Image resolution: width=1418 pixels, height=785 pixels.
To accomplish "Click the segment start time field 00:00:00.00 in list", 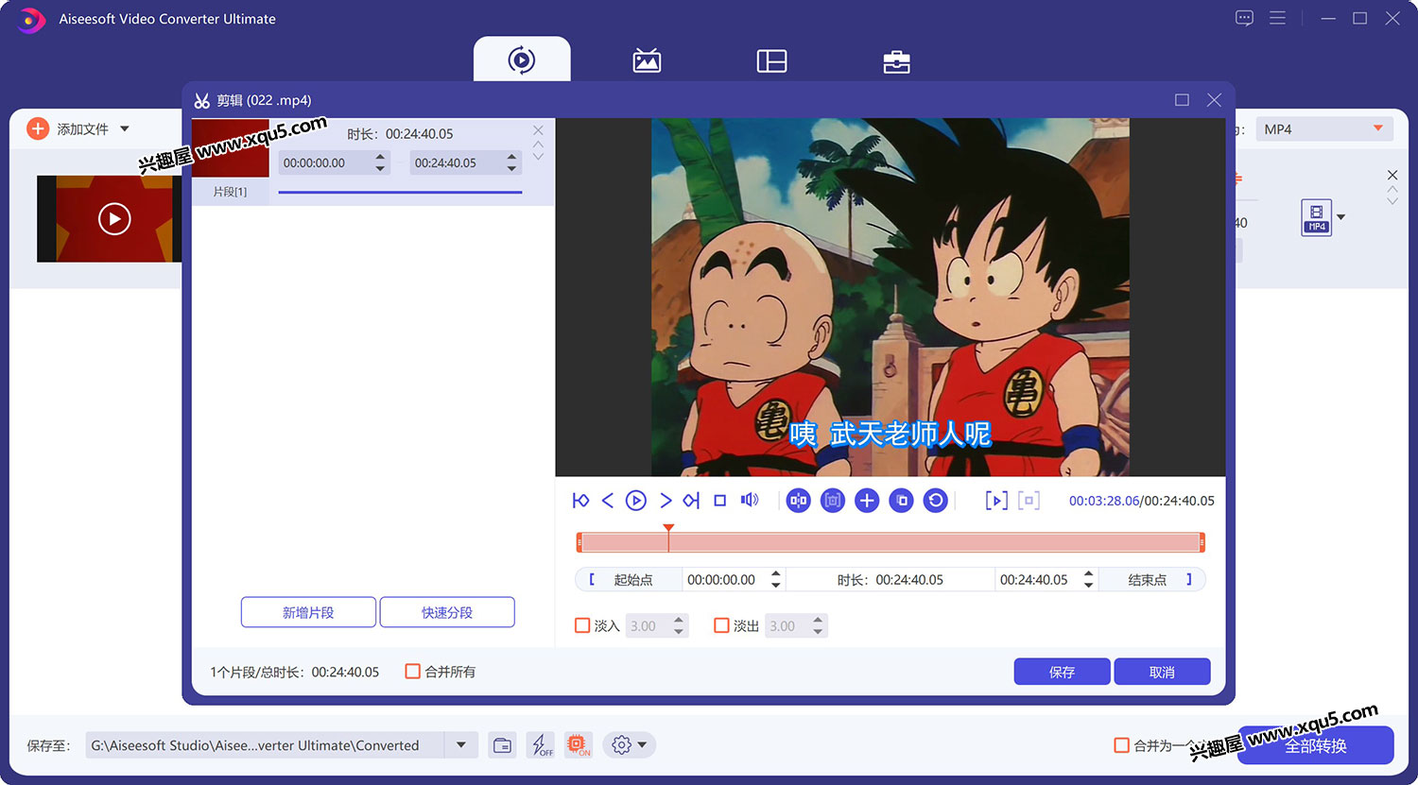I will click(x=324, y=163).
